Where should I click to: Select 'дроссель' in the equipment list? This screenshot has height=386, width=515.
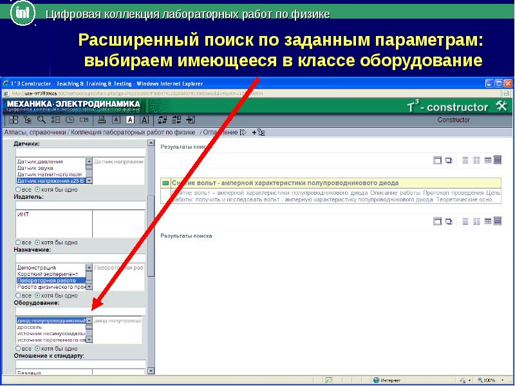[x=30, y=327]
